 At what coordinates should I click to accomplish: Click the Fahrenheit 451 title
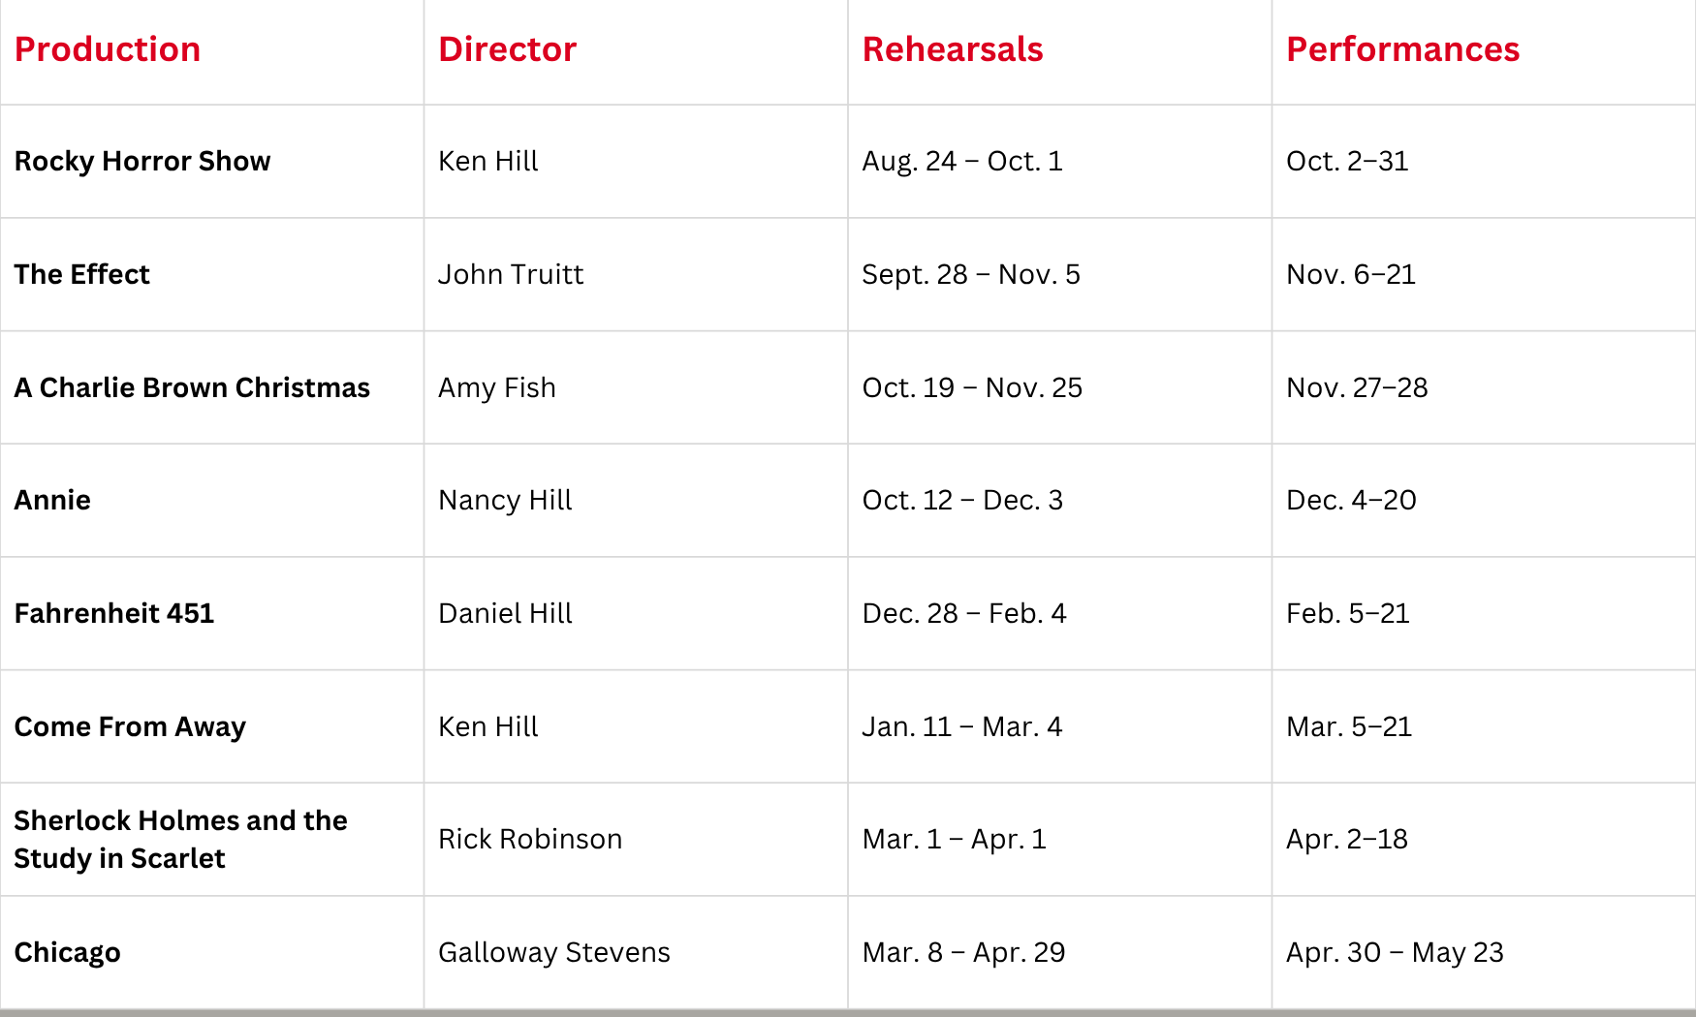point(114,613)
